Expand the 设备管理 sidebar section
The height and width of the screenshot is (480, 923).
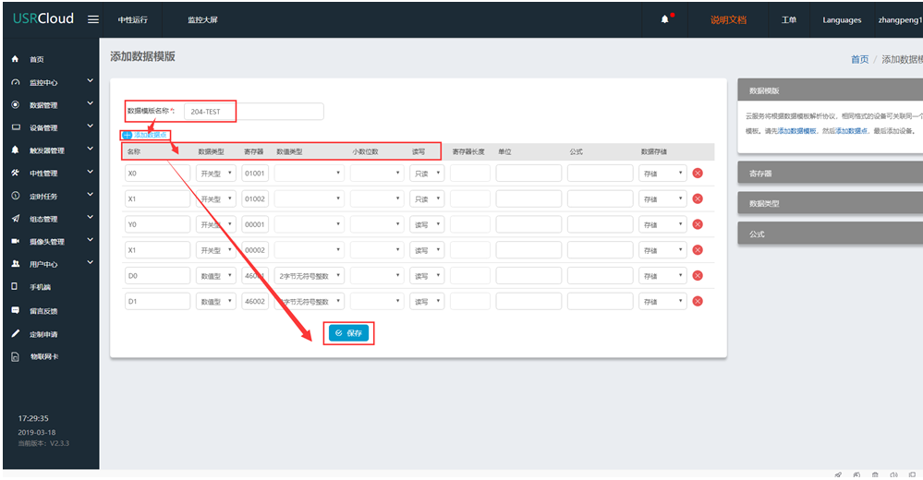click(x=90, y=127)
